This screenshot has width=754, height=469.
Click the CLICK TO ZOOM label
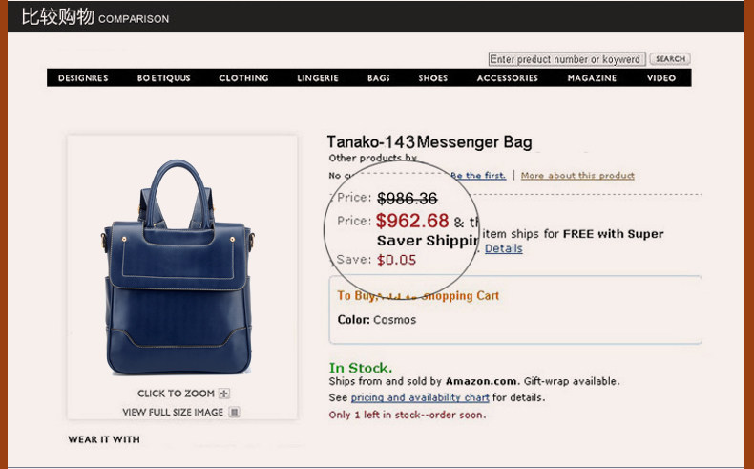(176, 394)
